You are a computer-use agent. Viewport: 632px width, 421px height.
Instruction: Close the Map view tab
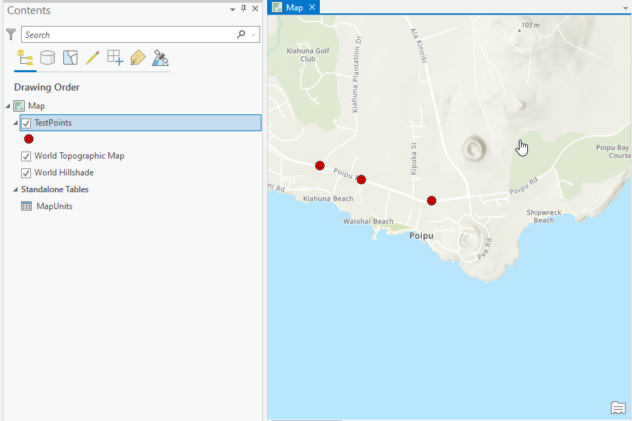[312, 7]
